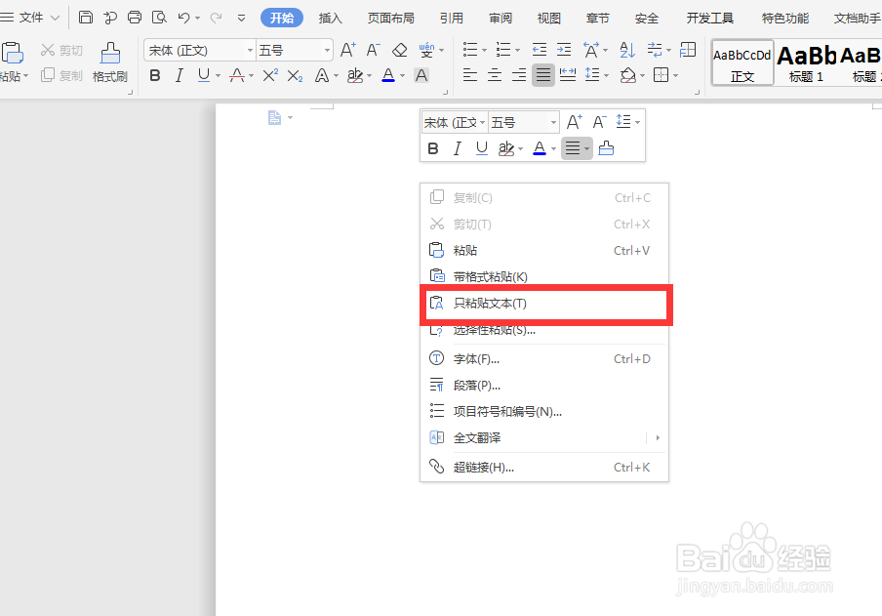Apply superscript formatting
Screen dimensions: 882x616
(269, 75)
